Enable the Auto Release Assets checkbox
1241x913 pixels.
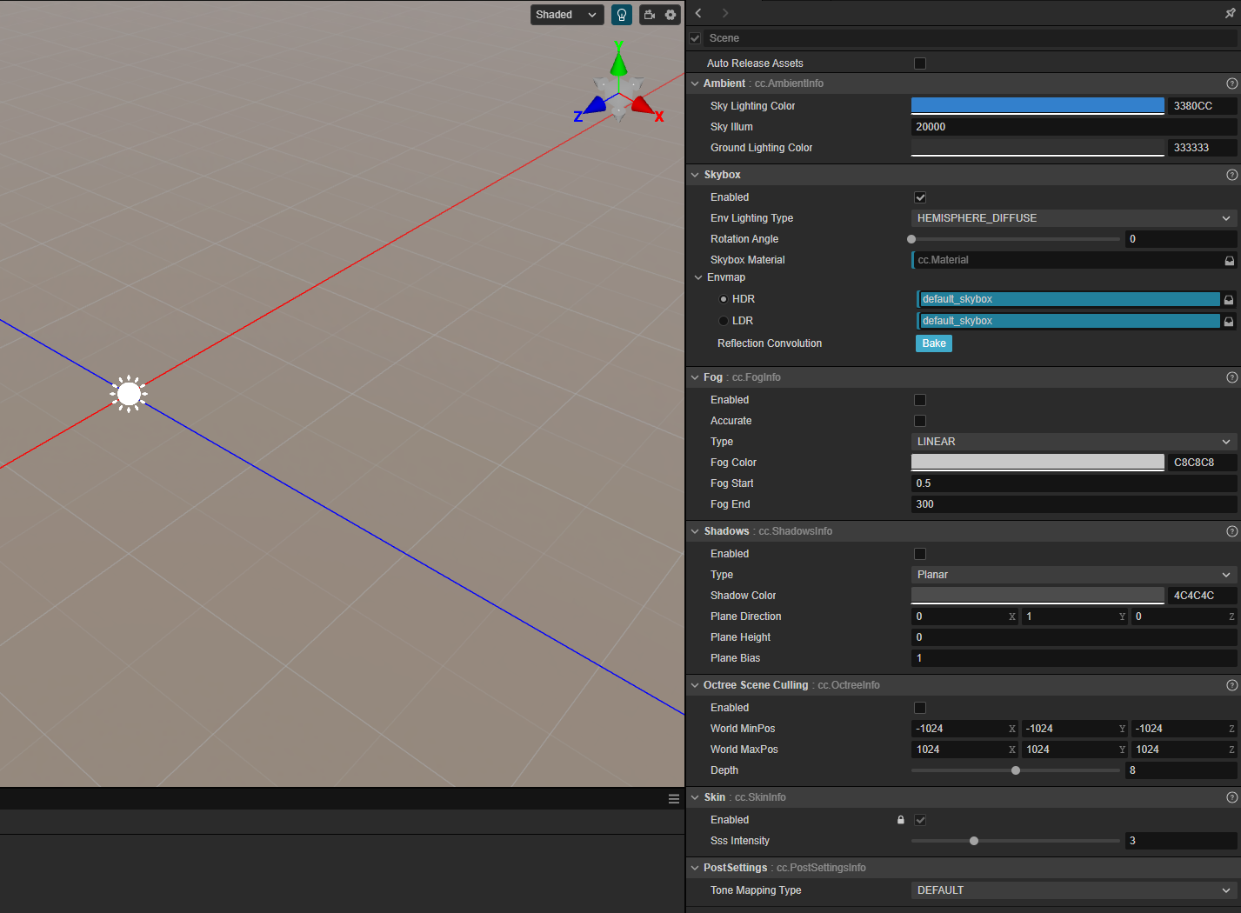pyautogui.click(x=920, y=63)
